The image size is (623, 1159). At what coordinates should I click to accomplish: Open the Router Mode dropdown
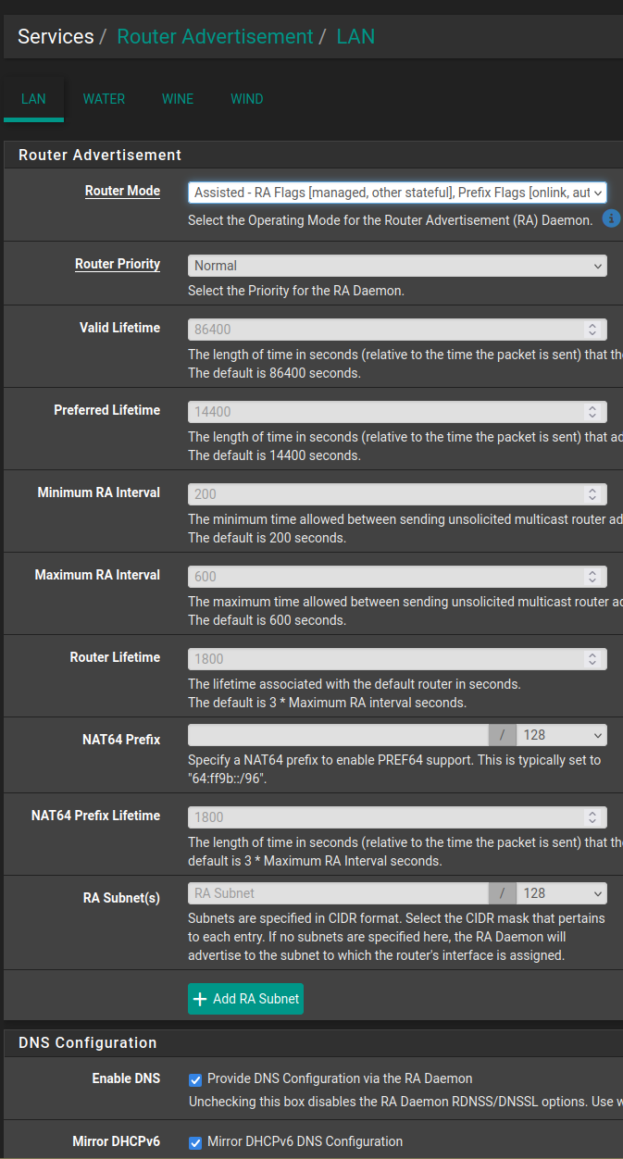pyautogui.click(x=397, y=193)
